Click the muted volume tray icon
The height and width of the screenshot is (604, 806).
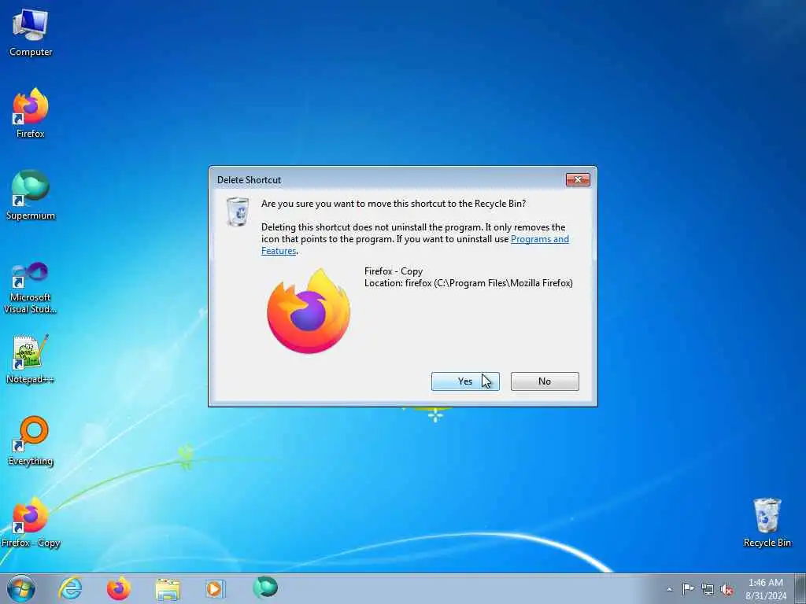point(727,589)
